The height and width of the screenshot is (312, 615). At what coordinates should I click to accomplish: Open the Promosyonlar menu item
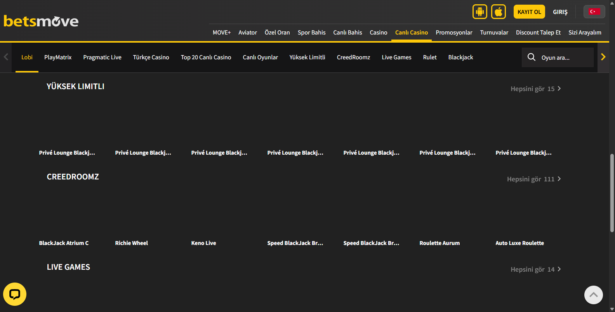[x=454, y=33]
